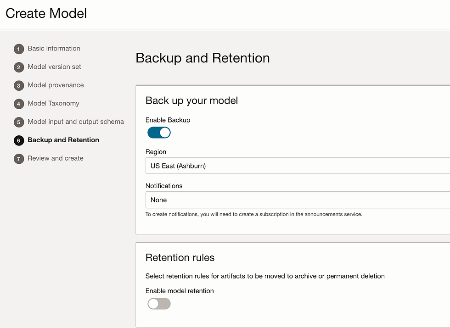Disable the Enable Backup toggle
This screenshot has width=450, height=328.
159,133
